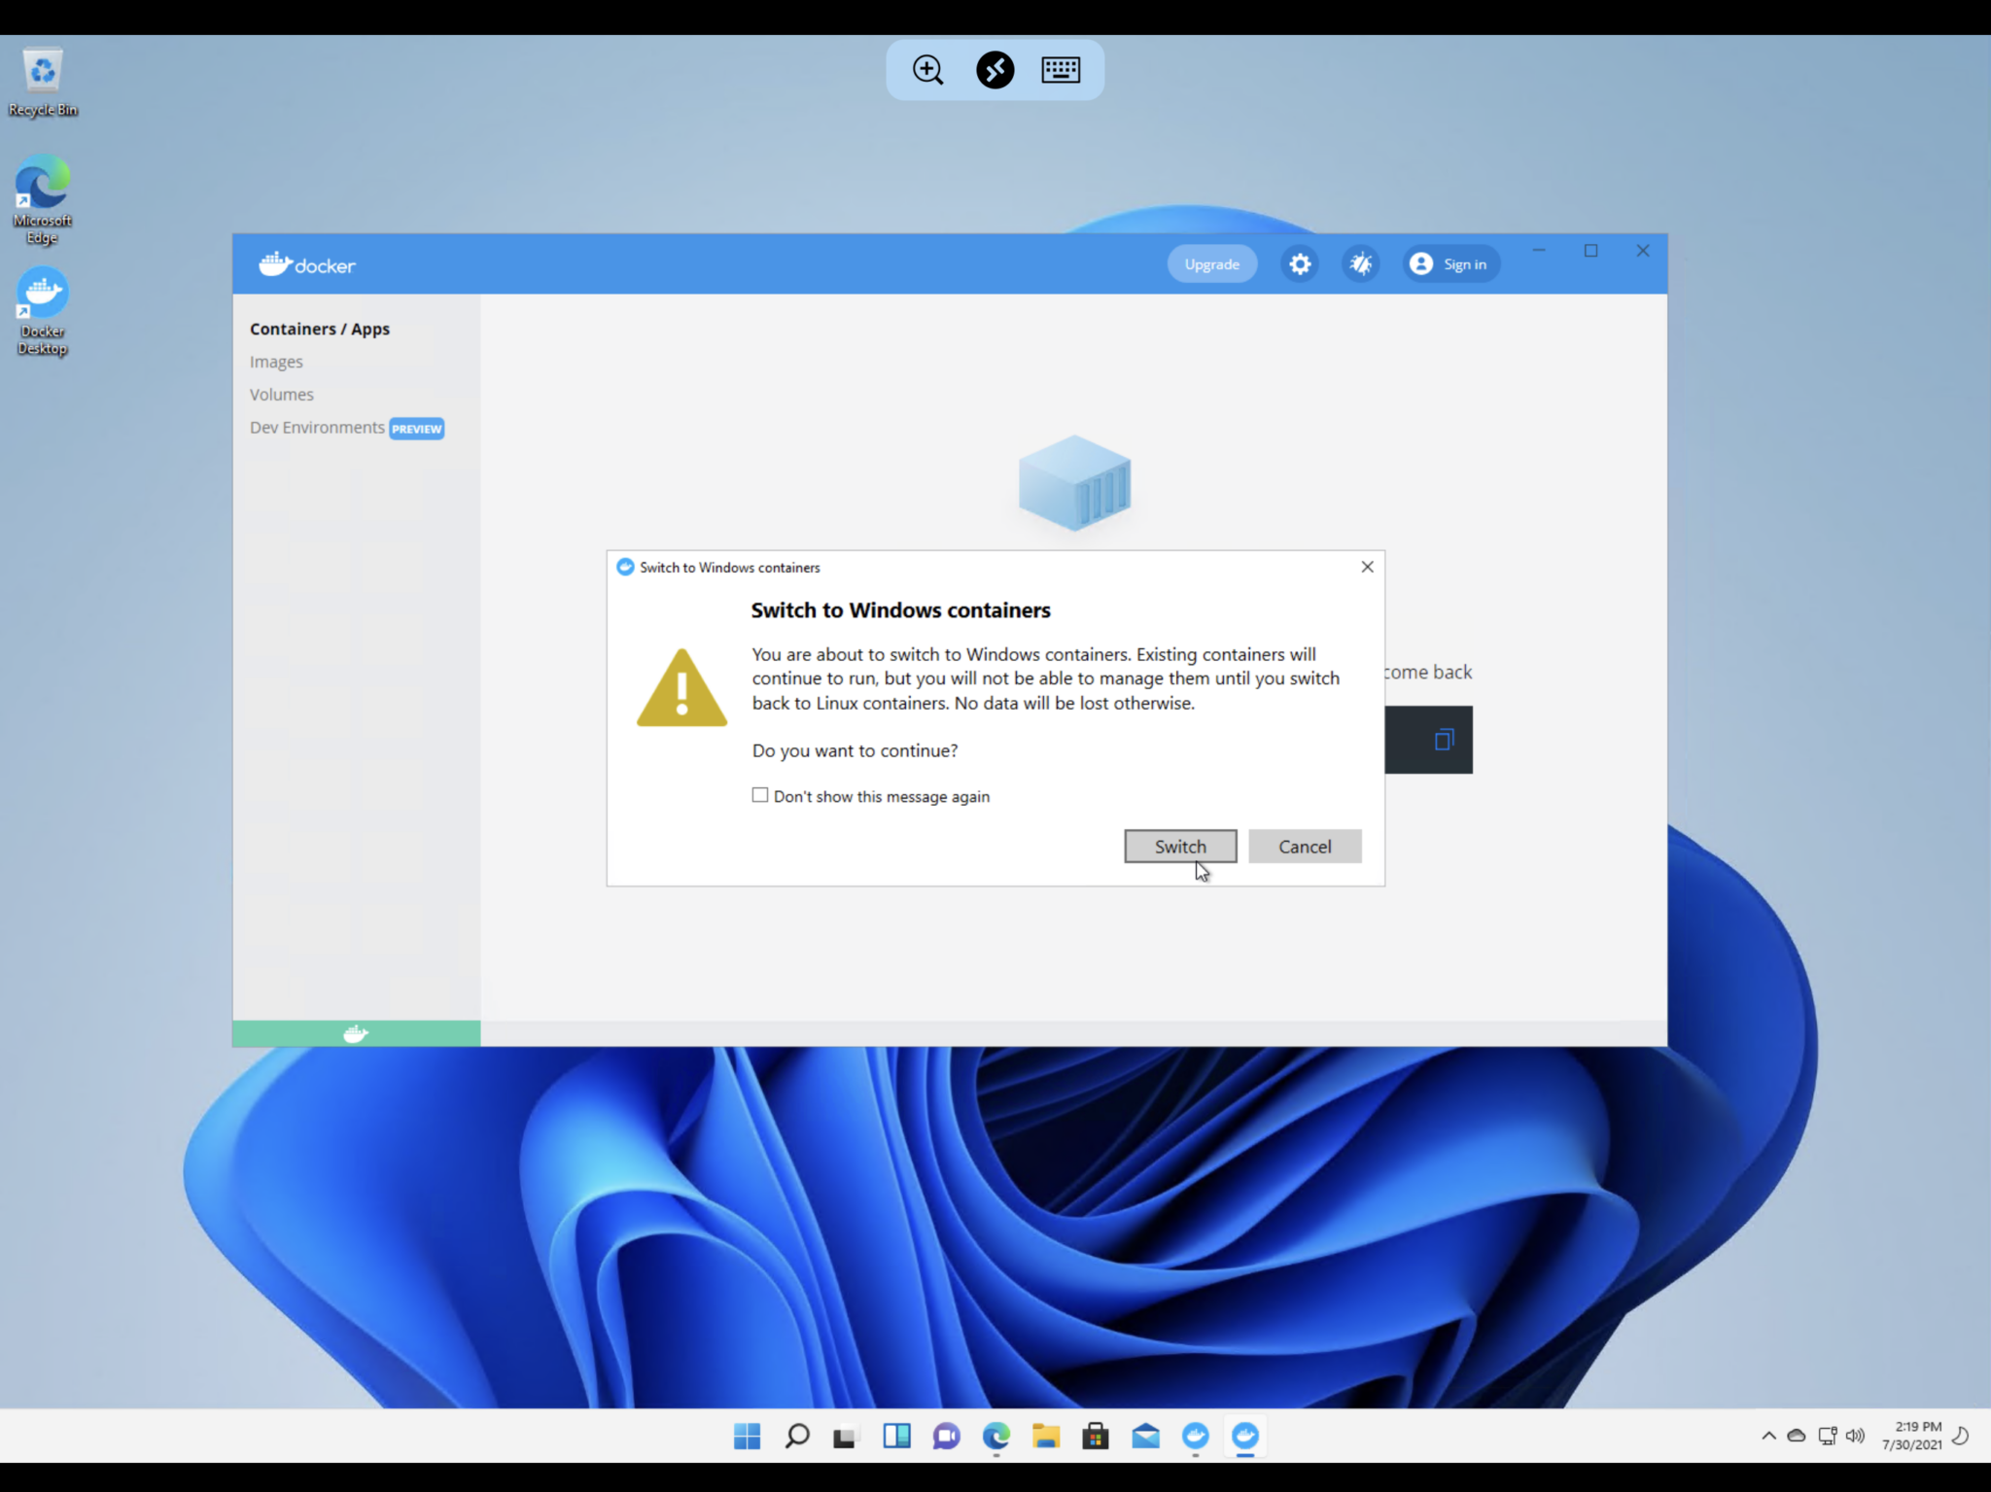Open Recycle Bin on desktop
The width and height of the screenshot is (1991, 1492).
(x=43, y=83)
